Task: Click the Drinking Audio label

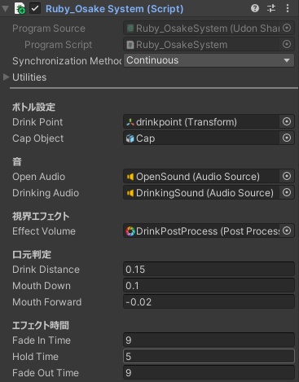Action: point(46,193)
